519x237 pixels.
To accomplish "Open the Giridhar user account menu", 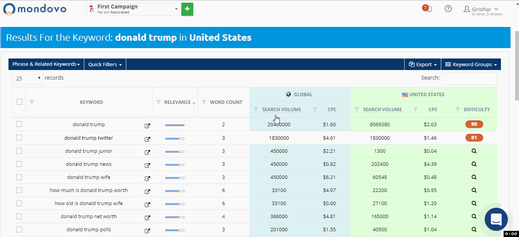I will click(483, 10).
